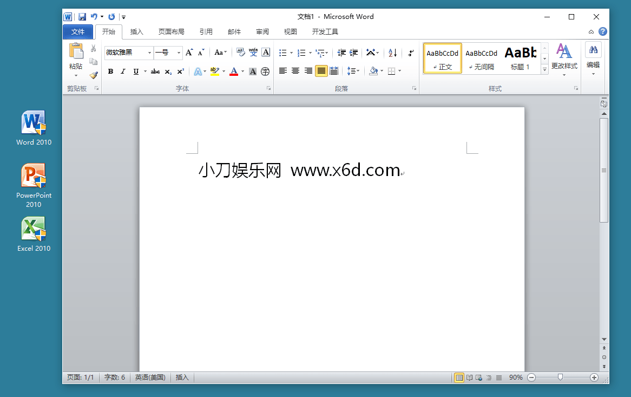Click the Grow Font icon
Image resolution: width=631 pixels, height=397 pixels.
(x=189, y=53)
